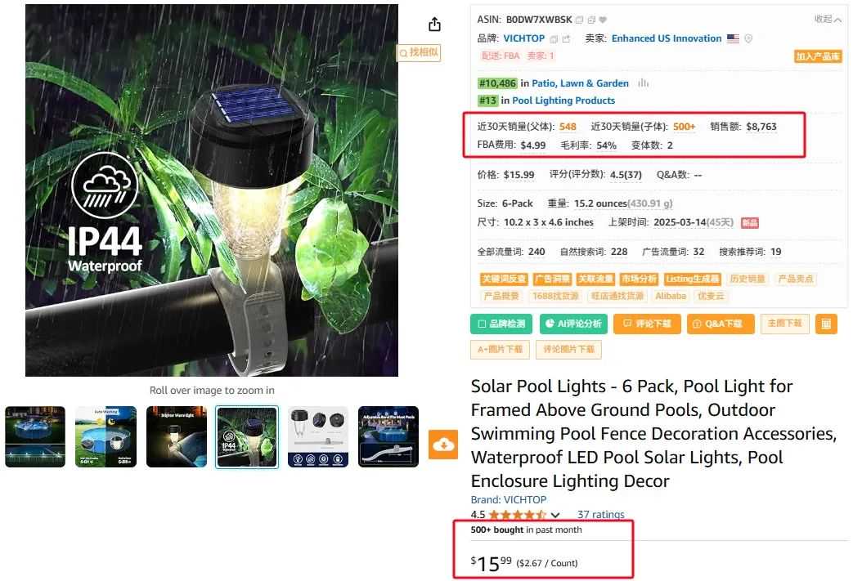This screenshot has height=581, width=862.
Task: Click the share icon beside the product image
Action: click(434, 25)
